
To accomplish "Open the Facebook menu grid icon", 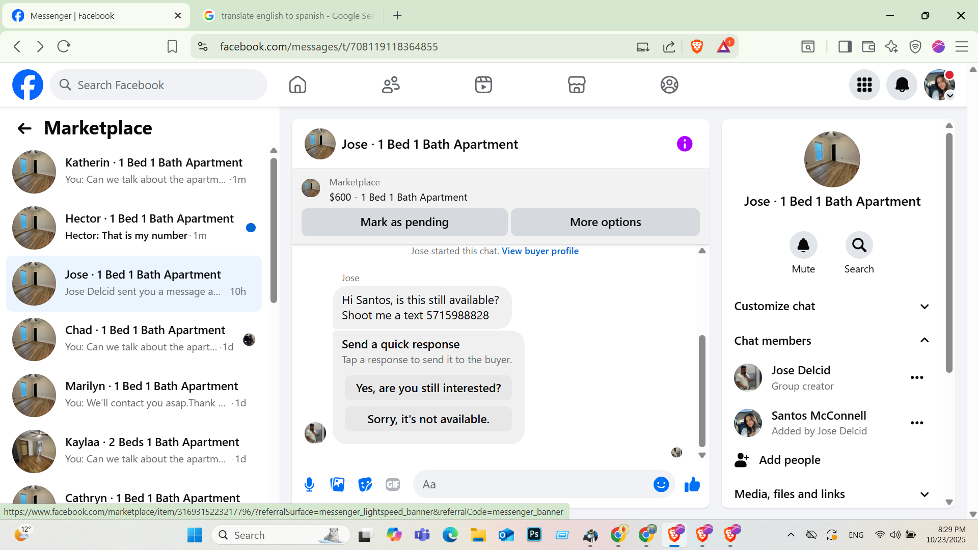I will 864,85.
